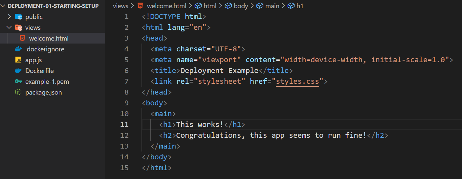The image size is (462, 179).
Task: Click the HTML5 icon in the breadcrumb bar
Action: [140, 6]
